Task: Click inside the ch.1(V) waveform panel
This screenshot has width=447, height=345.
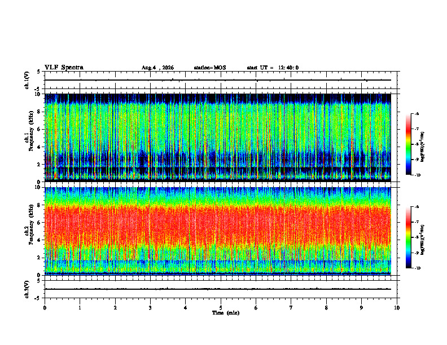Action: 221,80
